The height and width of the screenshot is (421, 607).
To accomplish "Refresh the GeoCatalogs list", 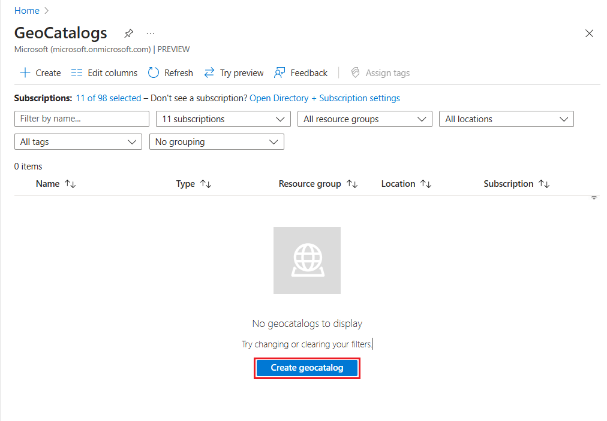I will pyautogui.click(x=170, y=73).
